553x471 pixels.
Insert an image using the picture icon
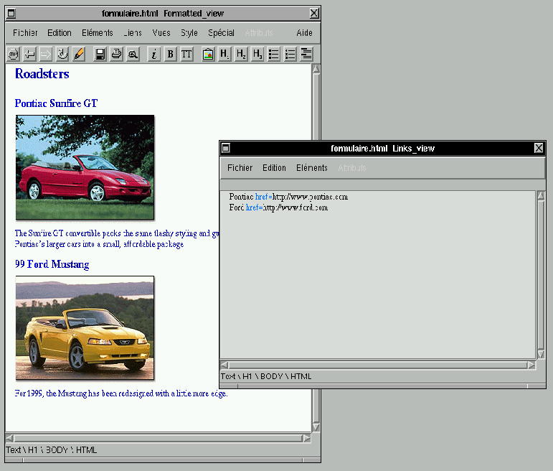(x=208, y=54)
